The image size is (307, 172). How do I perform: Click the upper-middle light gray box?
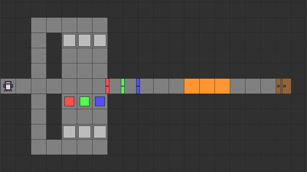point(85,41)
